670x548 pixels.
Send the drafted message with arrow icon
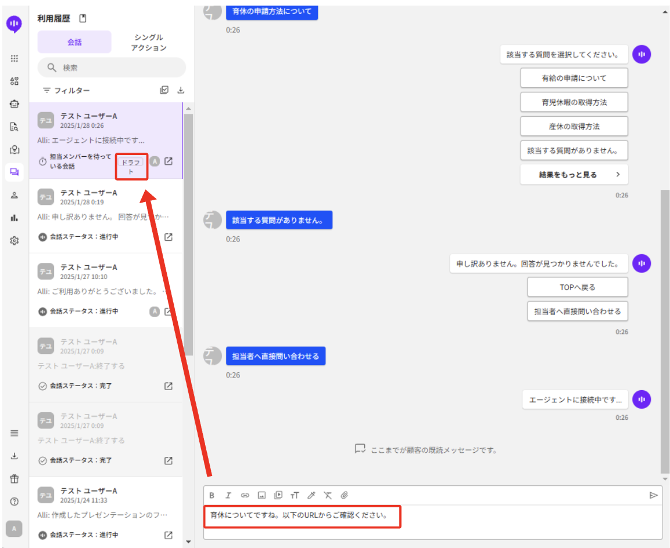(x=653, y=495)
